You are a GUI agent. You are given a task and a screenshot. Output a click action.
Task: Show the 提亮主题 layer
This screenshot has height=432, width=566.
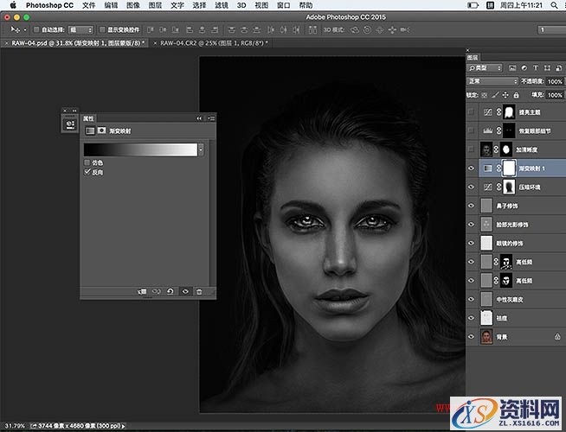[x=472, y=112]
